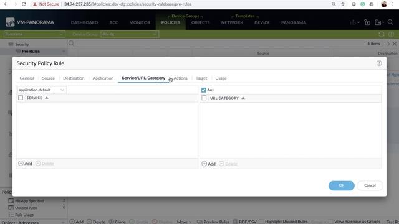Cancel the Security Policy Rule dialog
This screenshot has width=399, height=224.
pos(370,185)
